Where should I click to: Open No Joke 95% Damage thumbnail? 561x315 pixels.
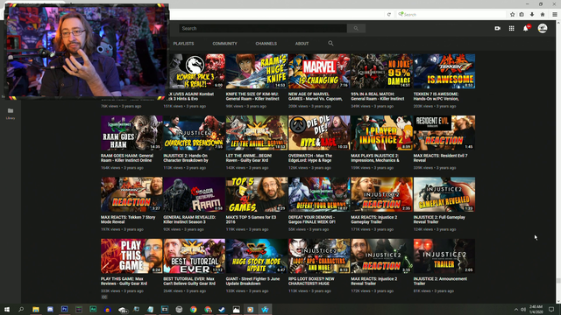click(x=382, y=71)
